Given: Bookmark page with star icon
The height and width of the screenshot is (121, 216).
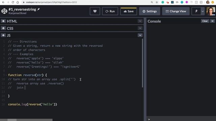Looking at the screenshot, I should tap(157, 2).
